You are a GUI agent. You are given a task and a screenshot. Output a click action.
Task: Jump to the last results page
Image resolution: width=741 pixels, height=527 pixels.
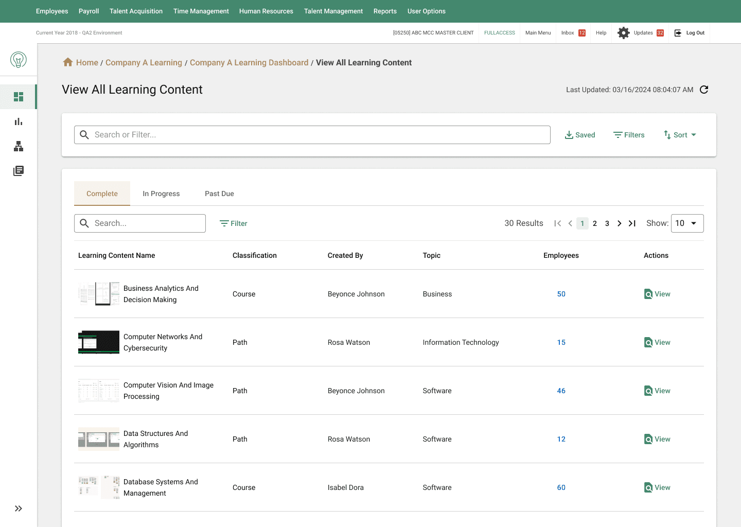click(x=632, y=223)
